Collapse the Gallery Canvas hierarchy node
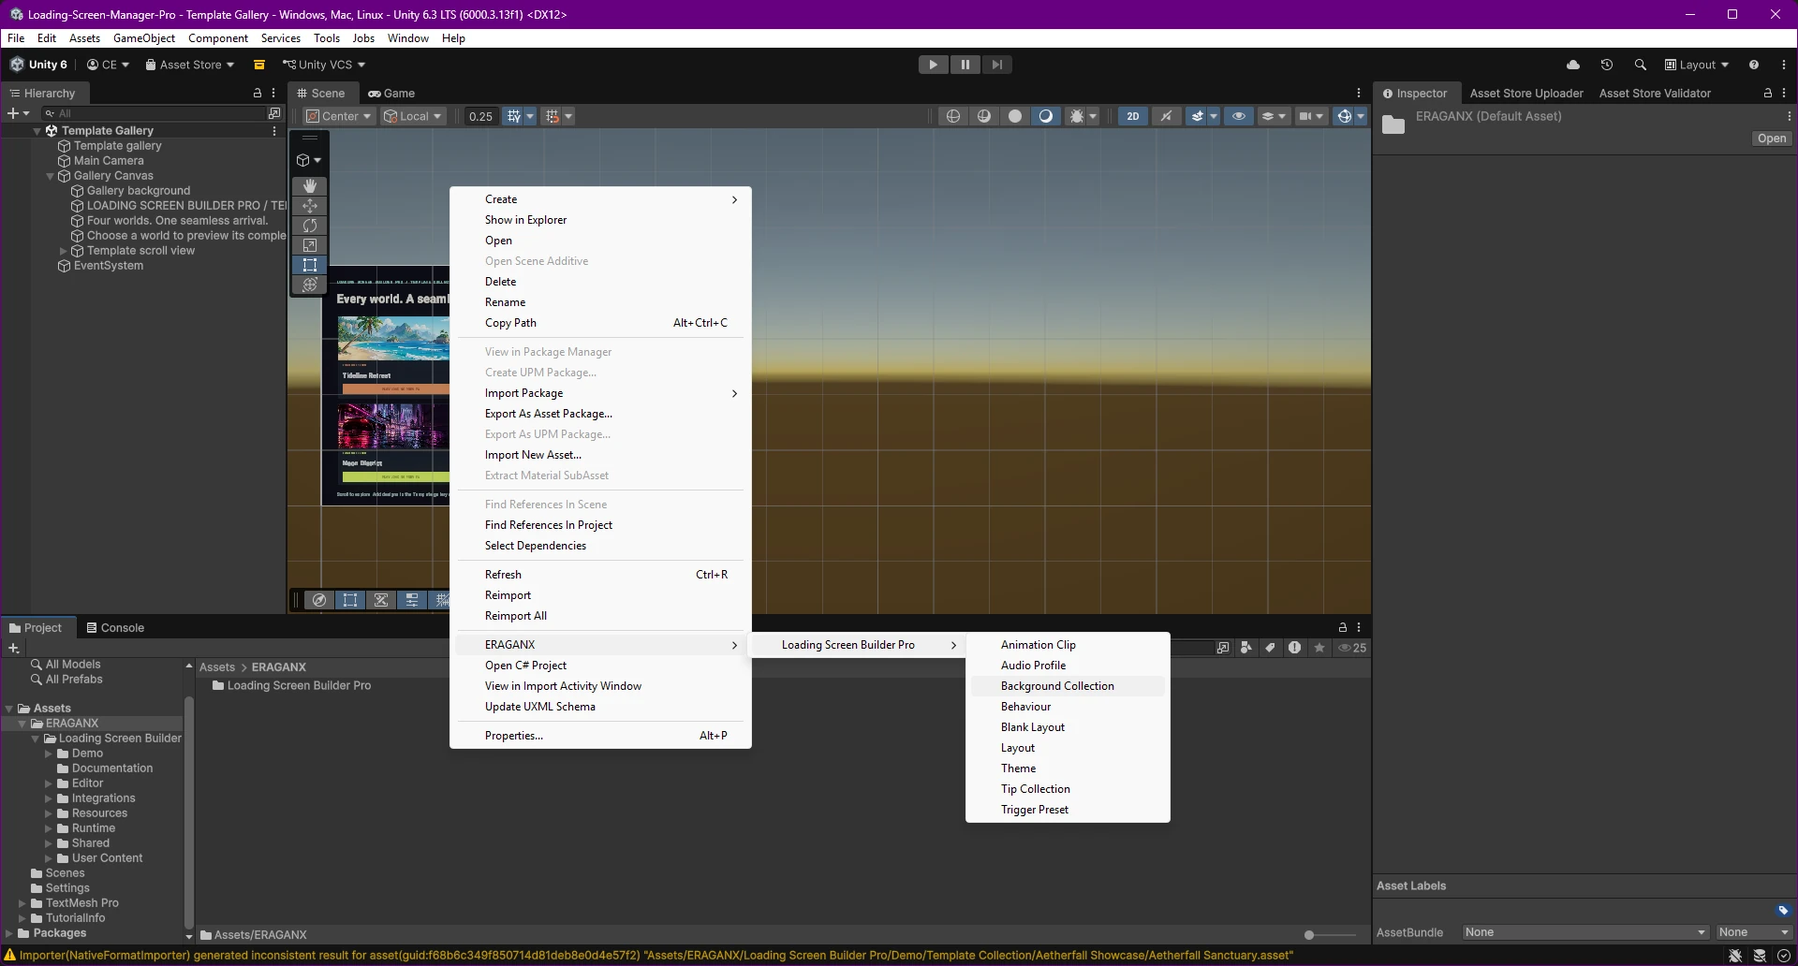This screenshot has height=966, width=1798. 51,176
